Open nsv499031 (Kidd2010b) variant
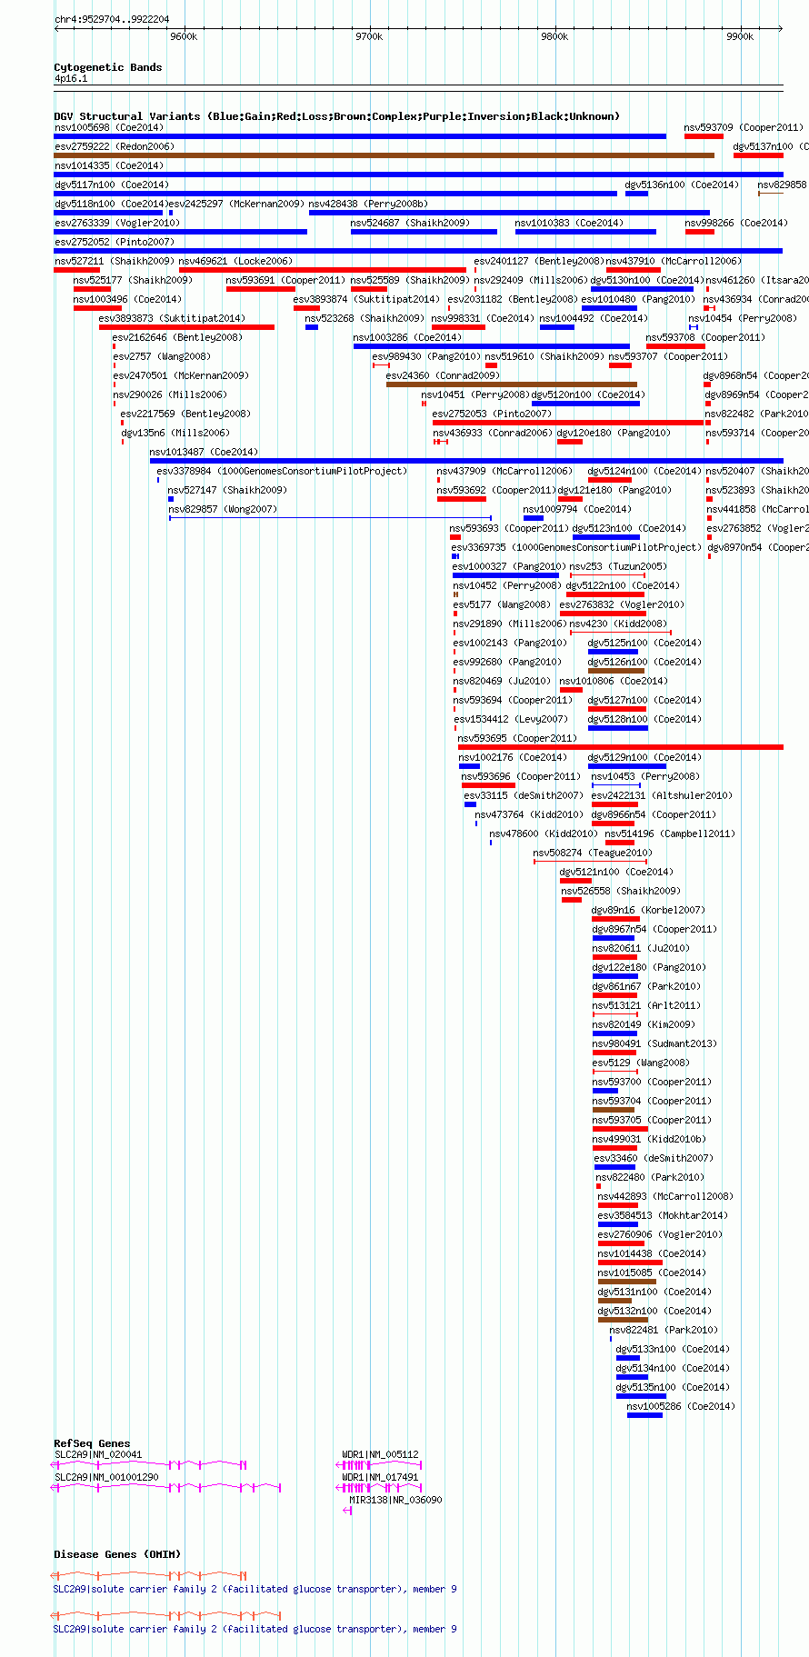Image resolution: width=809 pixels, height=1657 pixels. (x=649, y=1139)
